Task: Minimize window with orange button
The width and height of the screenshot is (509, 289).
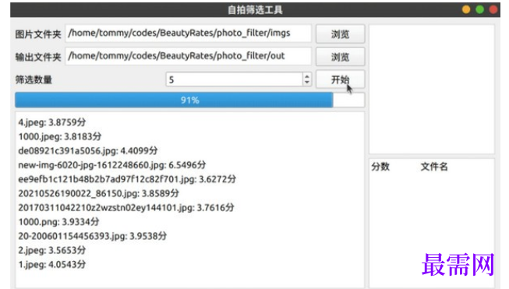Action: pyautogui.click(x=466, y=9)
